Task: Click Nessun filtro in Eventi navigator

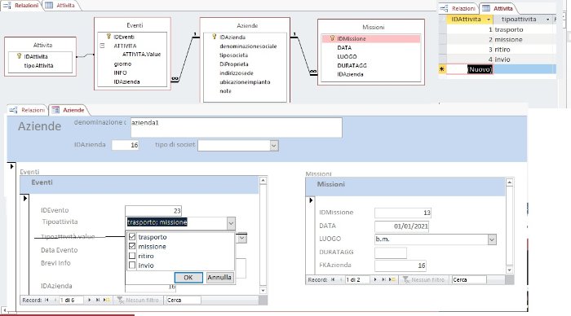Action: [x=138, y=300]
